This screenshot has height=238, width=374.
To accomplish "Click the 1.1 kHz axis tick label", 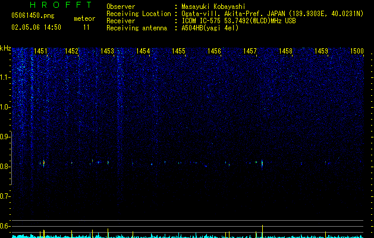I will (x=5, y=77).
